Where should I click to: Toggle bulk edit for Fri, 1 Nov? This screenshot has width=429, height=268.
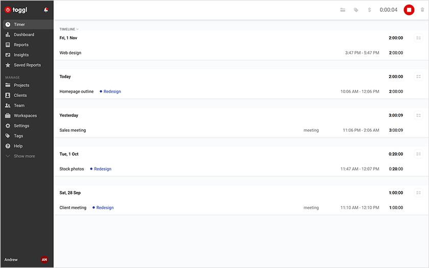coord(418,38)
